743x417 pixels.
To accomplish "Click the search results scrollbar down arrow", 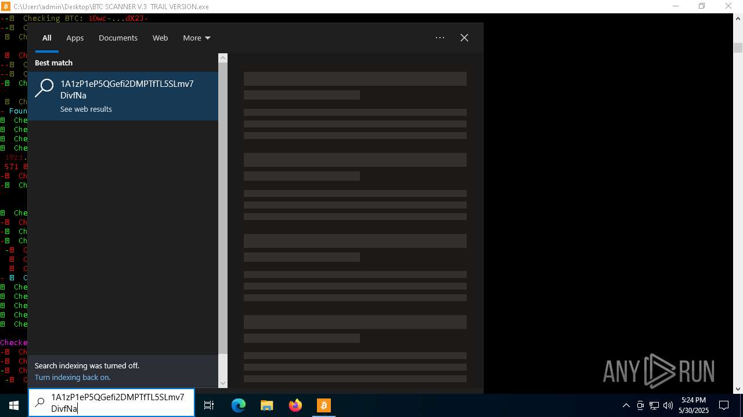I will coord(223,383).
